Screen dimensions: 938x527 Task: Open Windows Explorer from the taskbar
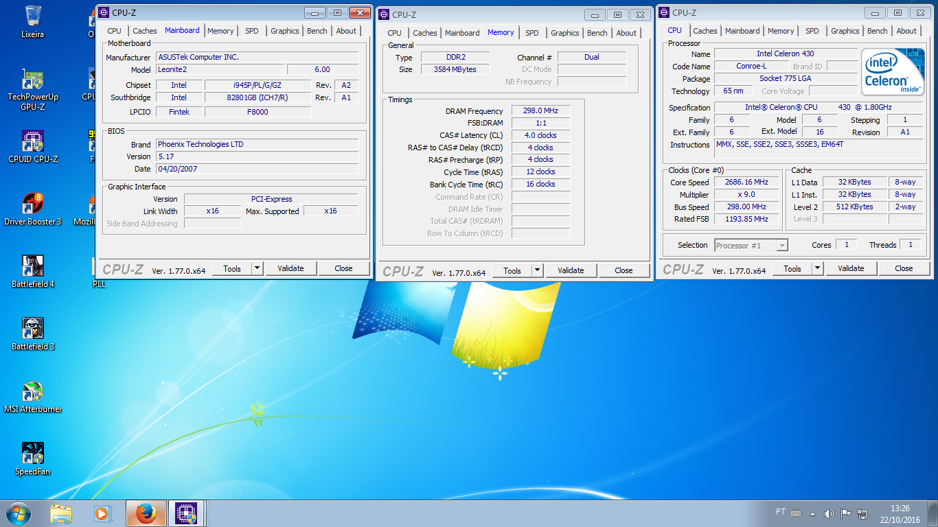coord(61,513)
